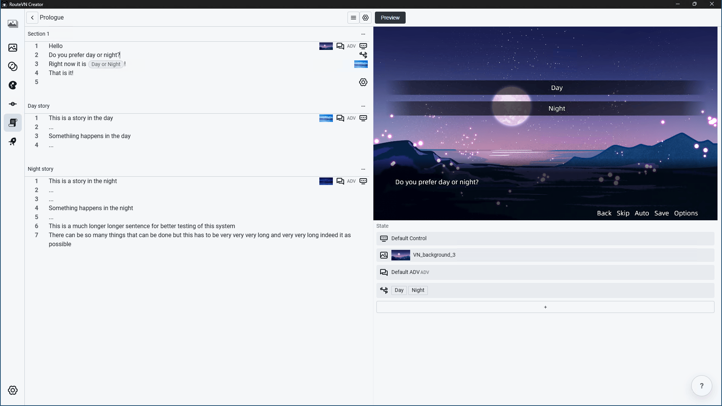This screenshot has width=722, height=406.
Task: Add new state with plus button
Action: 545,307
